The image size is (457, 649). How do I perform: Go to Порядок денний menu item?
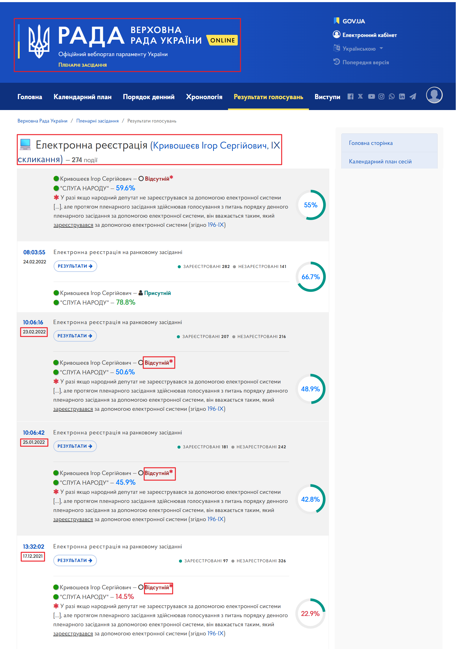coord(149,97)
